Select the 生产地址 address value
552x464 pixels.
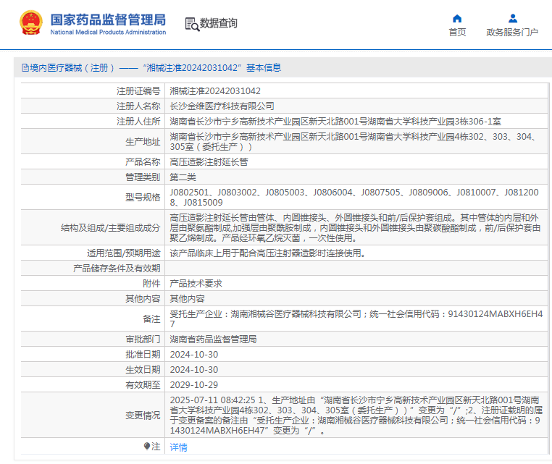(x=354, y=141)
